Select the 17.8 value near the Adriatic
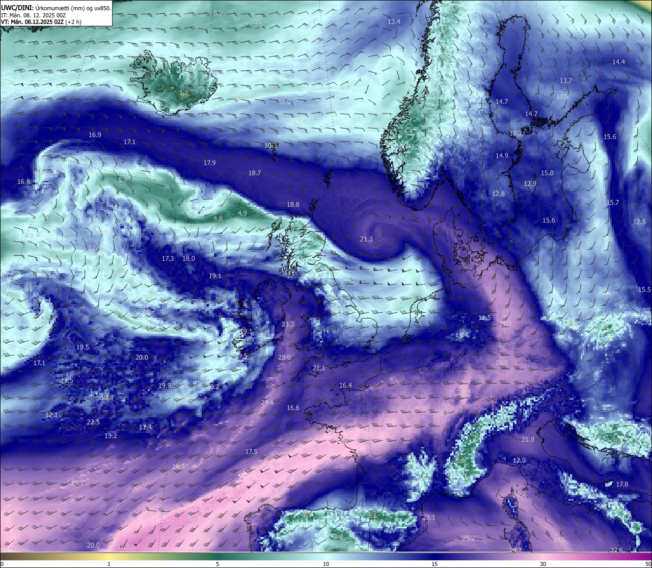 pos(622,484)
